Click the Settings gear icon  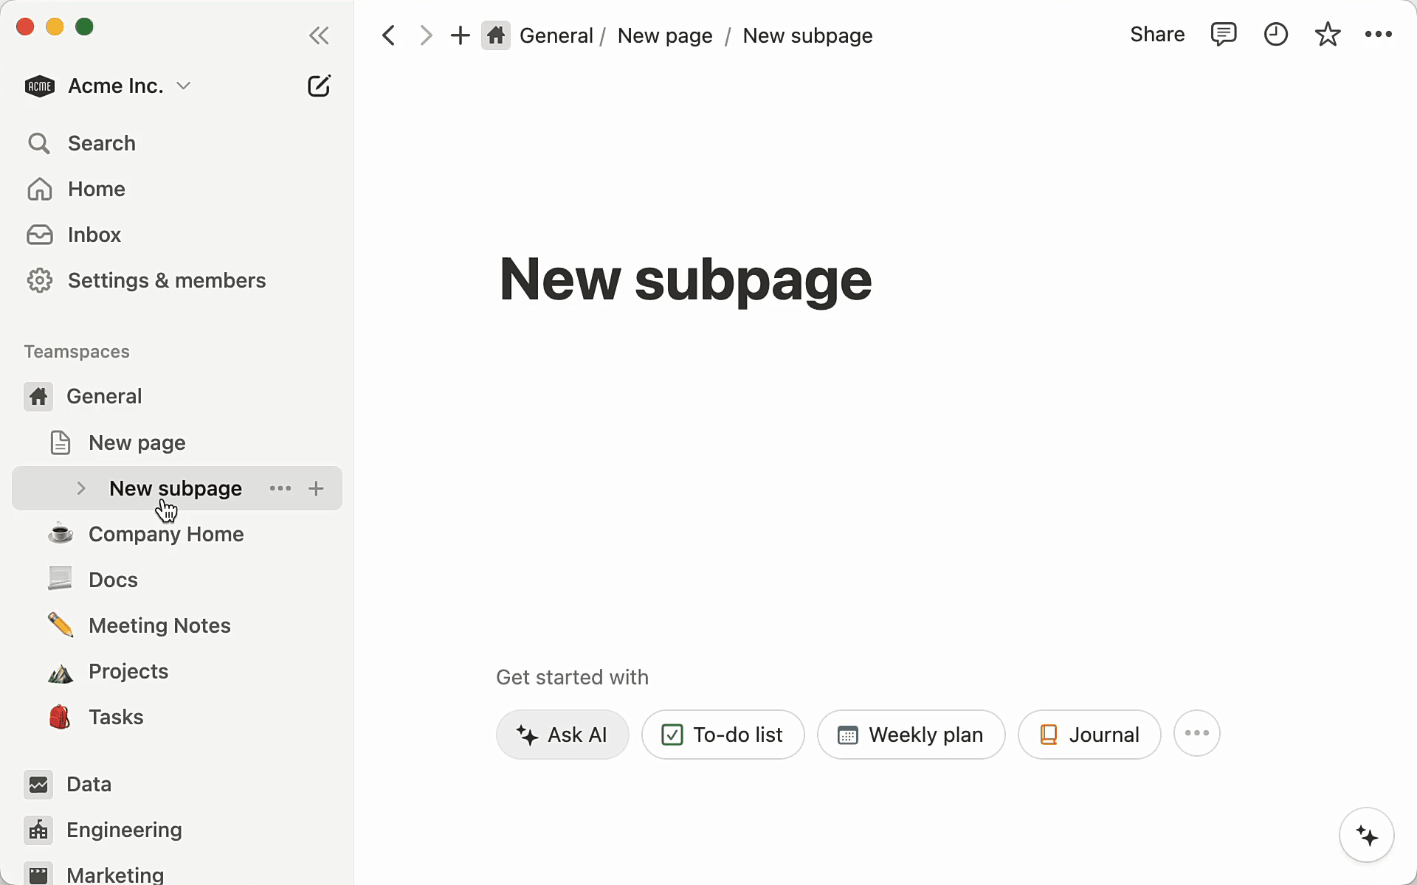tap(39, 280)
